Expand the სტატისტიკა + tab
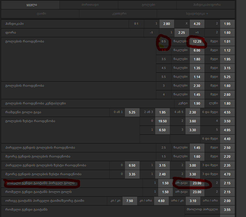 [x=196, y=14]
